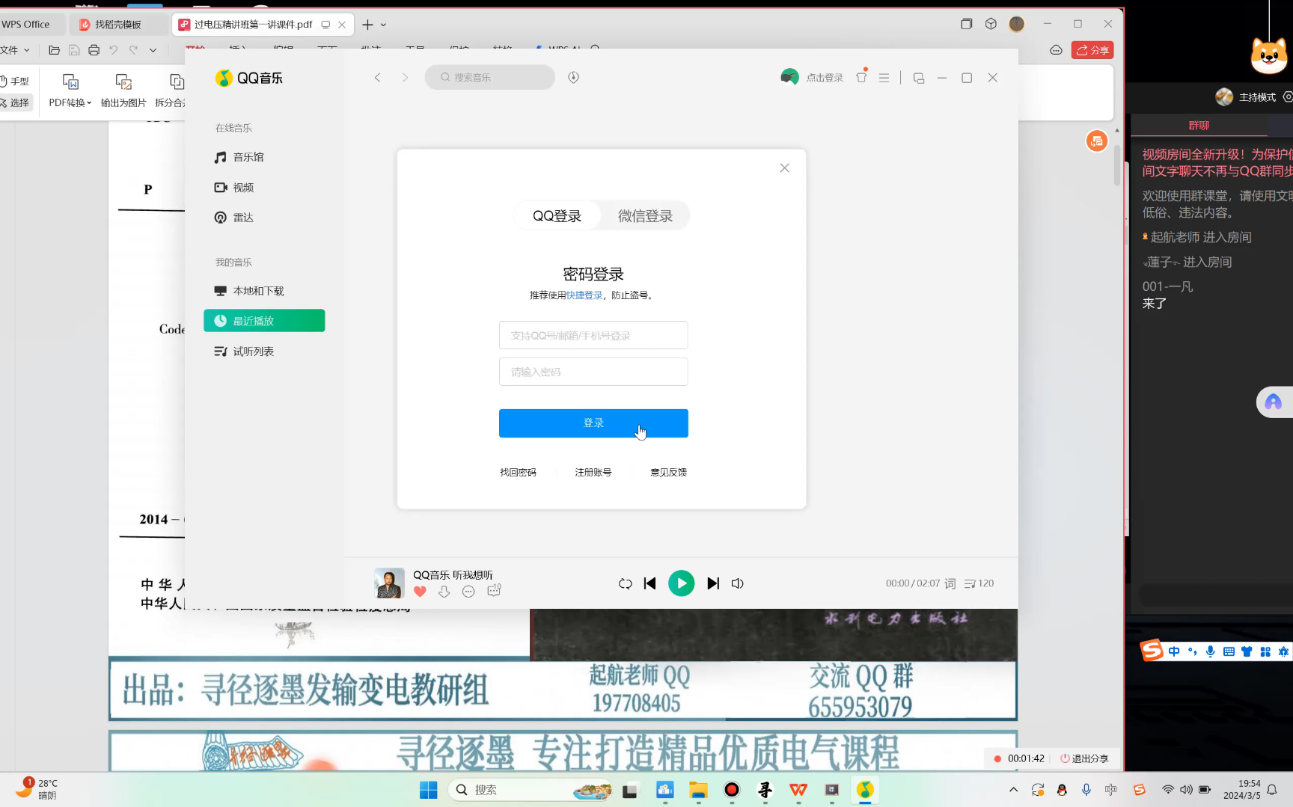Open 群聊 tab in classroom panel
Image resolution: width=1293 pixels, height=807 pixels.
tap(1199, 126)
